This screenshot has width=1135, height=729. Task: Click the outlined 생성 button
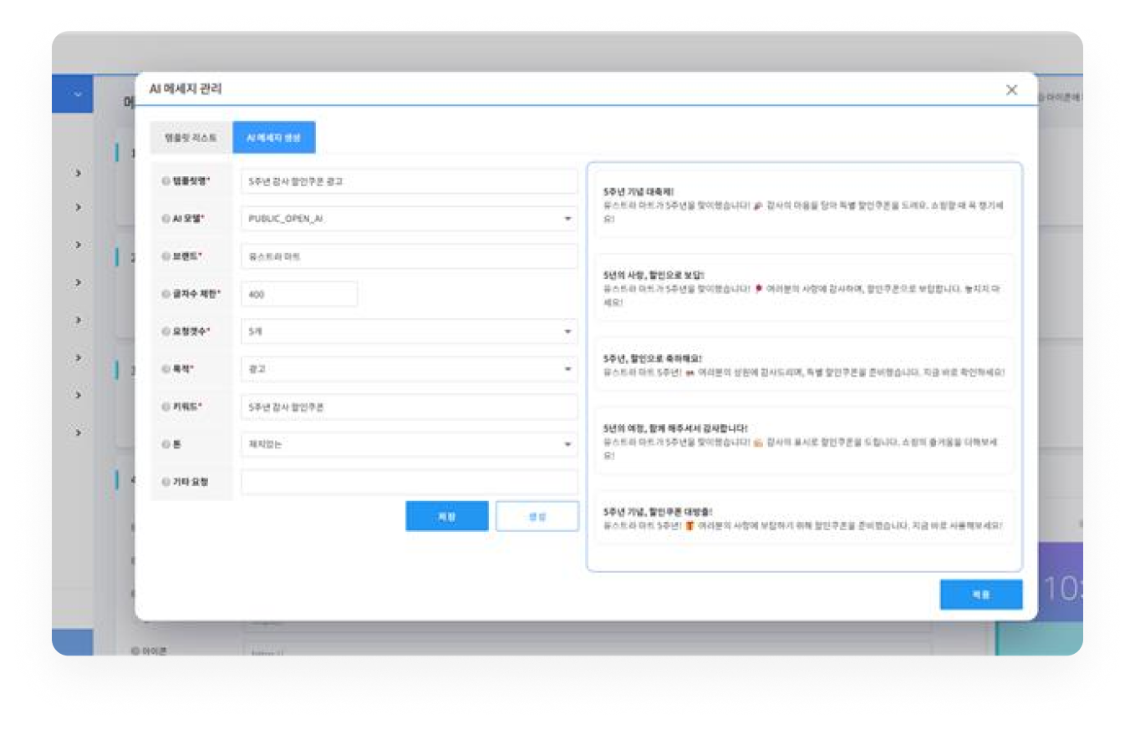click(537, 516)
